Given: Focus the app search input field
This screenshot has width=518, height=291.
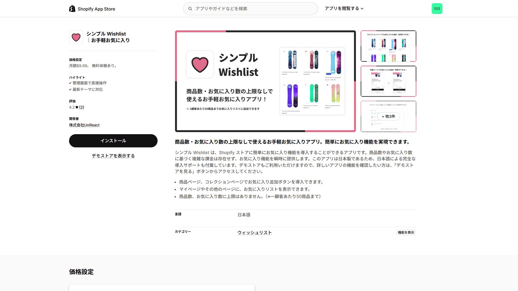Looking at the screenshot, I should coord(250,9).
